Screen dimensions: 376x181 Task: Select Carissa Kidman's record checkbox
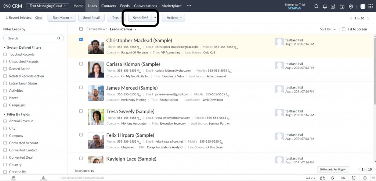point(81,64)
